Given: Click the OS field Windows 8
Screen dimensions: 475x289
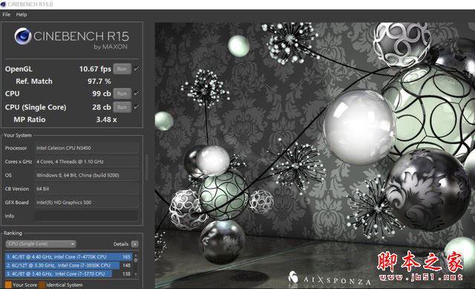Looking at the screenshot, I should click(86, 175).
